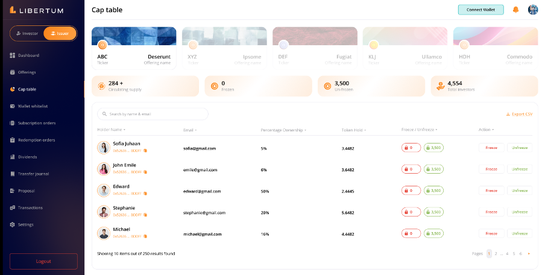545x275 pixels.
Task: Open the user profile avatar
Action: [533, 10]
